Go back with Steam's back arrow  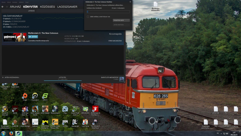(x=3, y=7)
